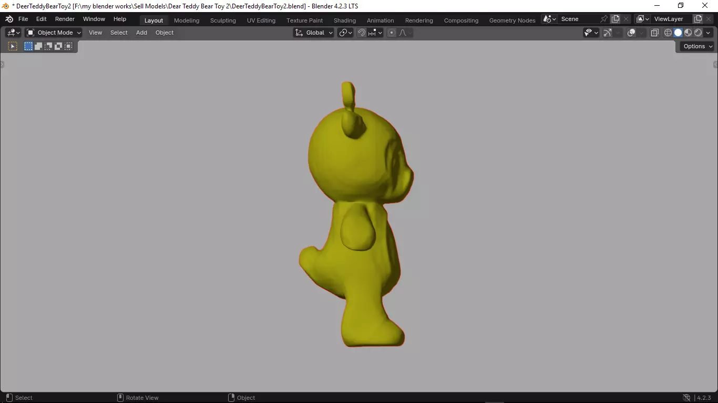Open the Global transform orientation dropdown
The image size is (718, 403).
point(314,33)
